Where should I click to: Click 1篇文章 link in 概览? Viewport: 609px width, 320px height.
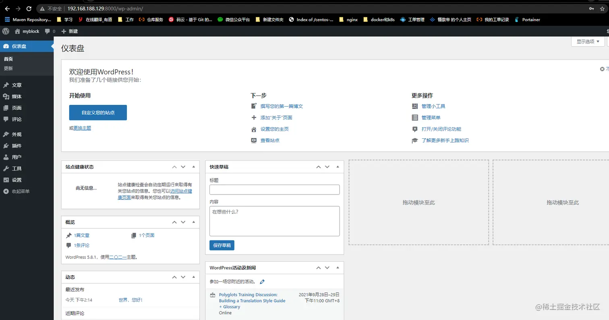82,235
